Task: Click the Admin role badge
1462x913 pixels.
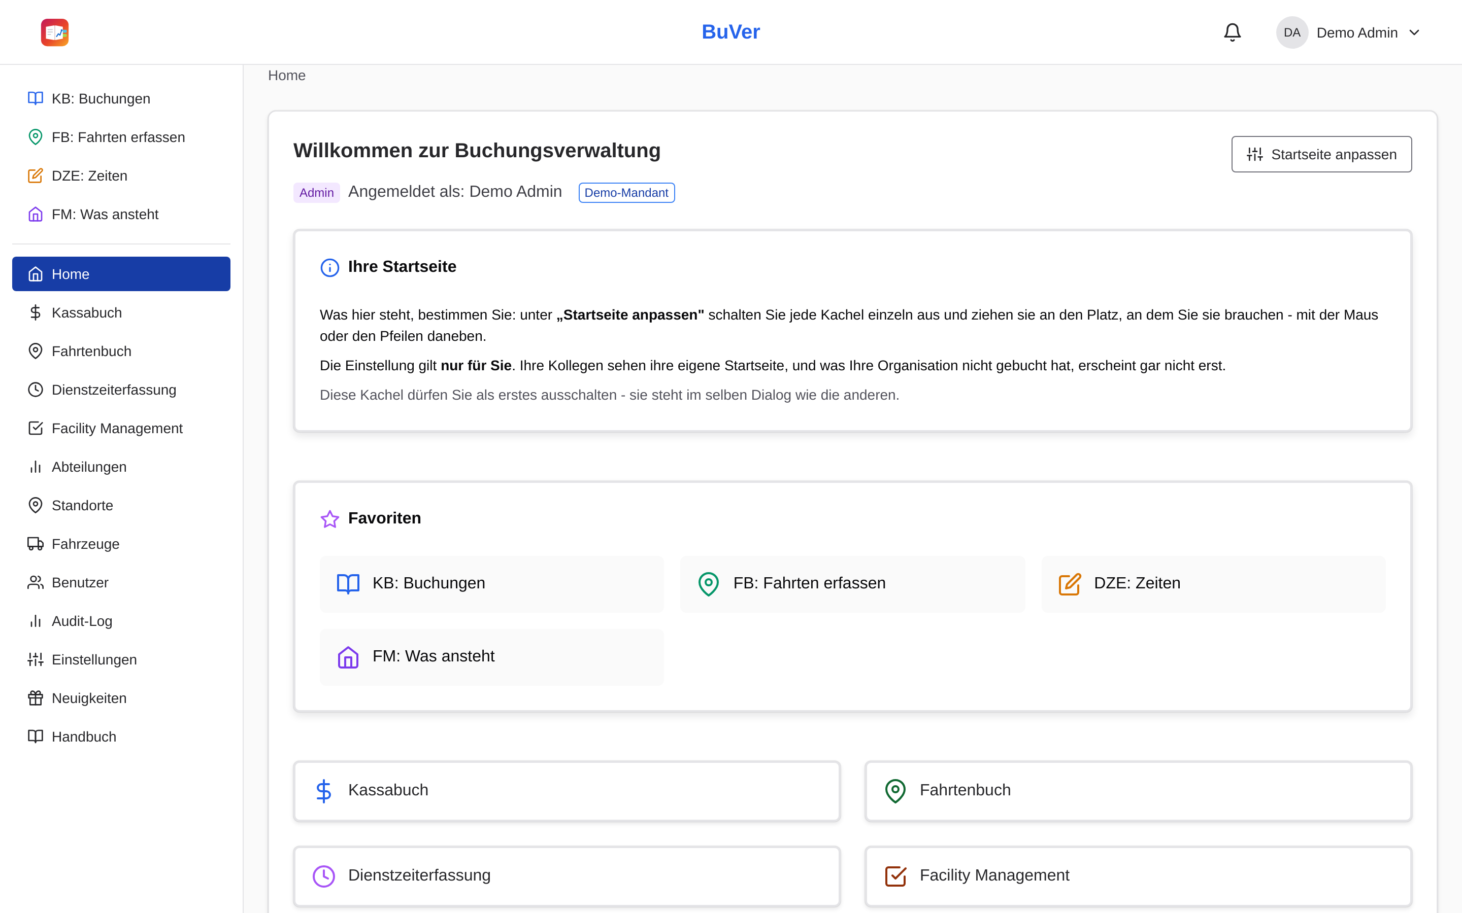Action: point(316,193)
